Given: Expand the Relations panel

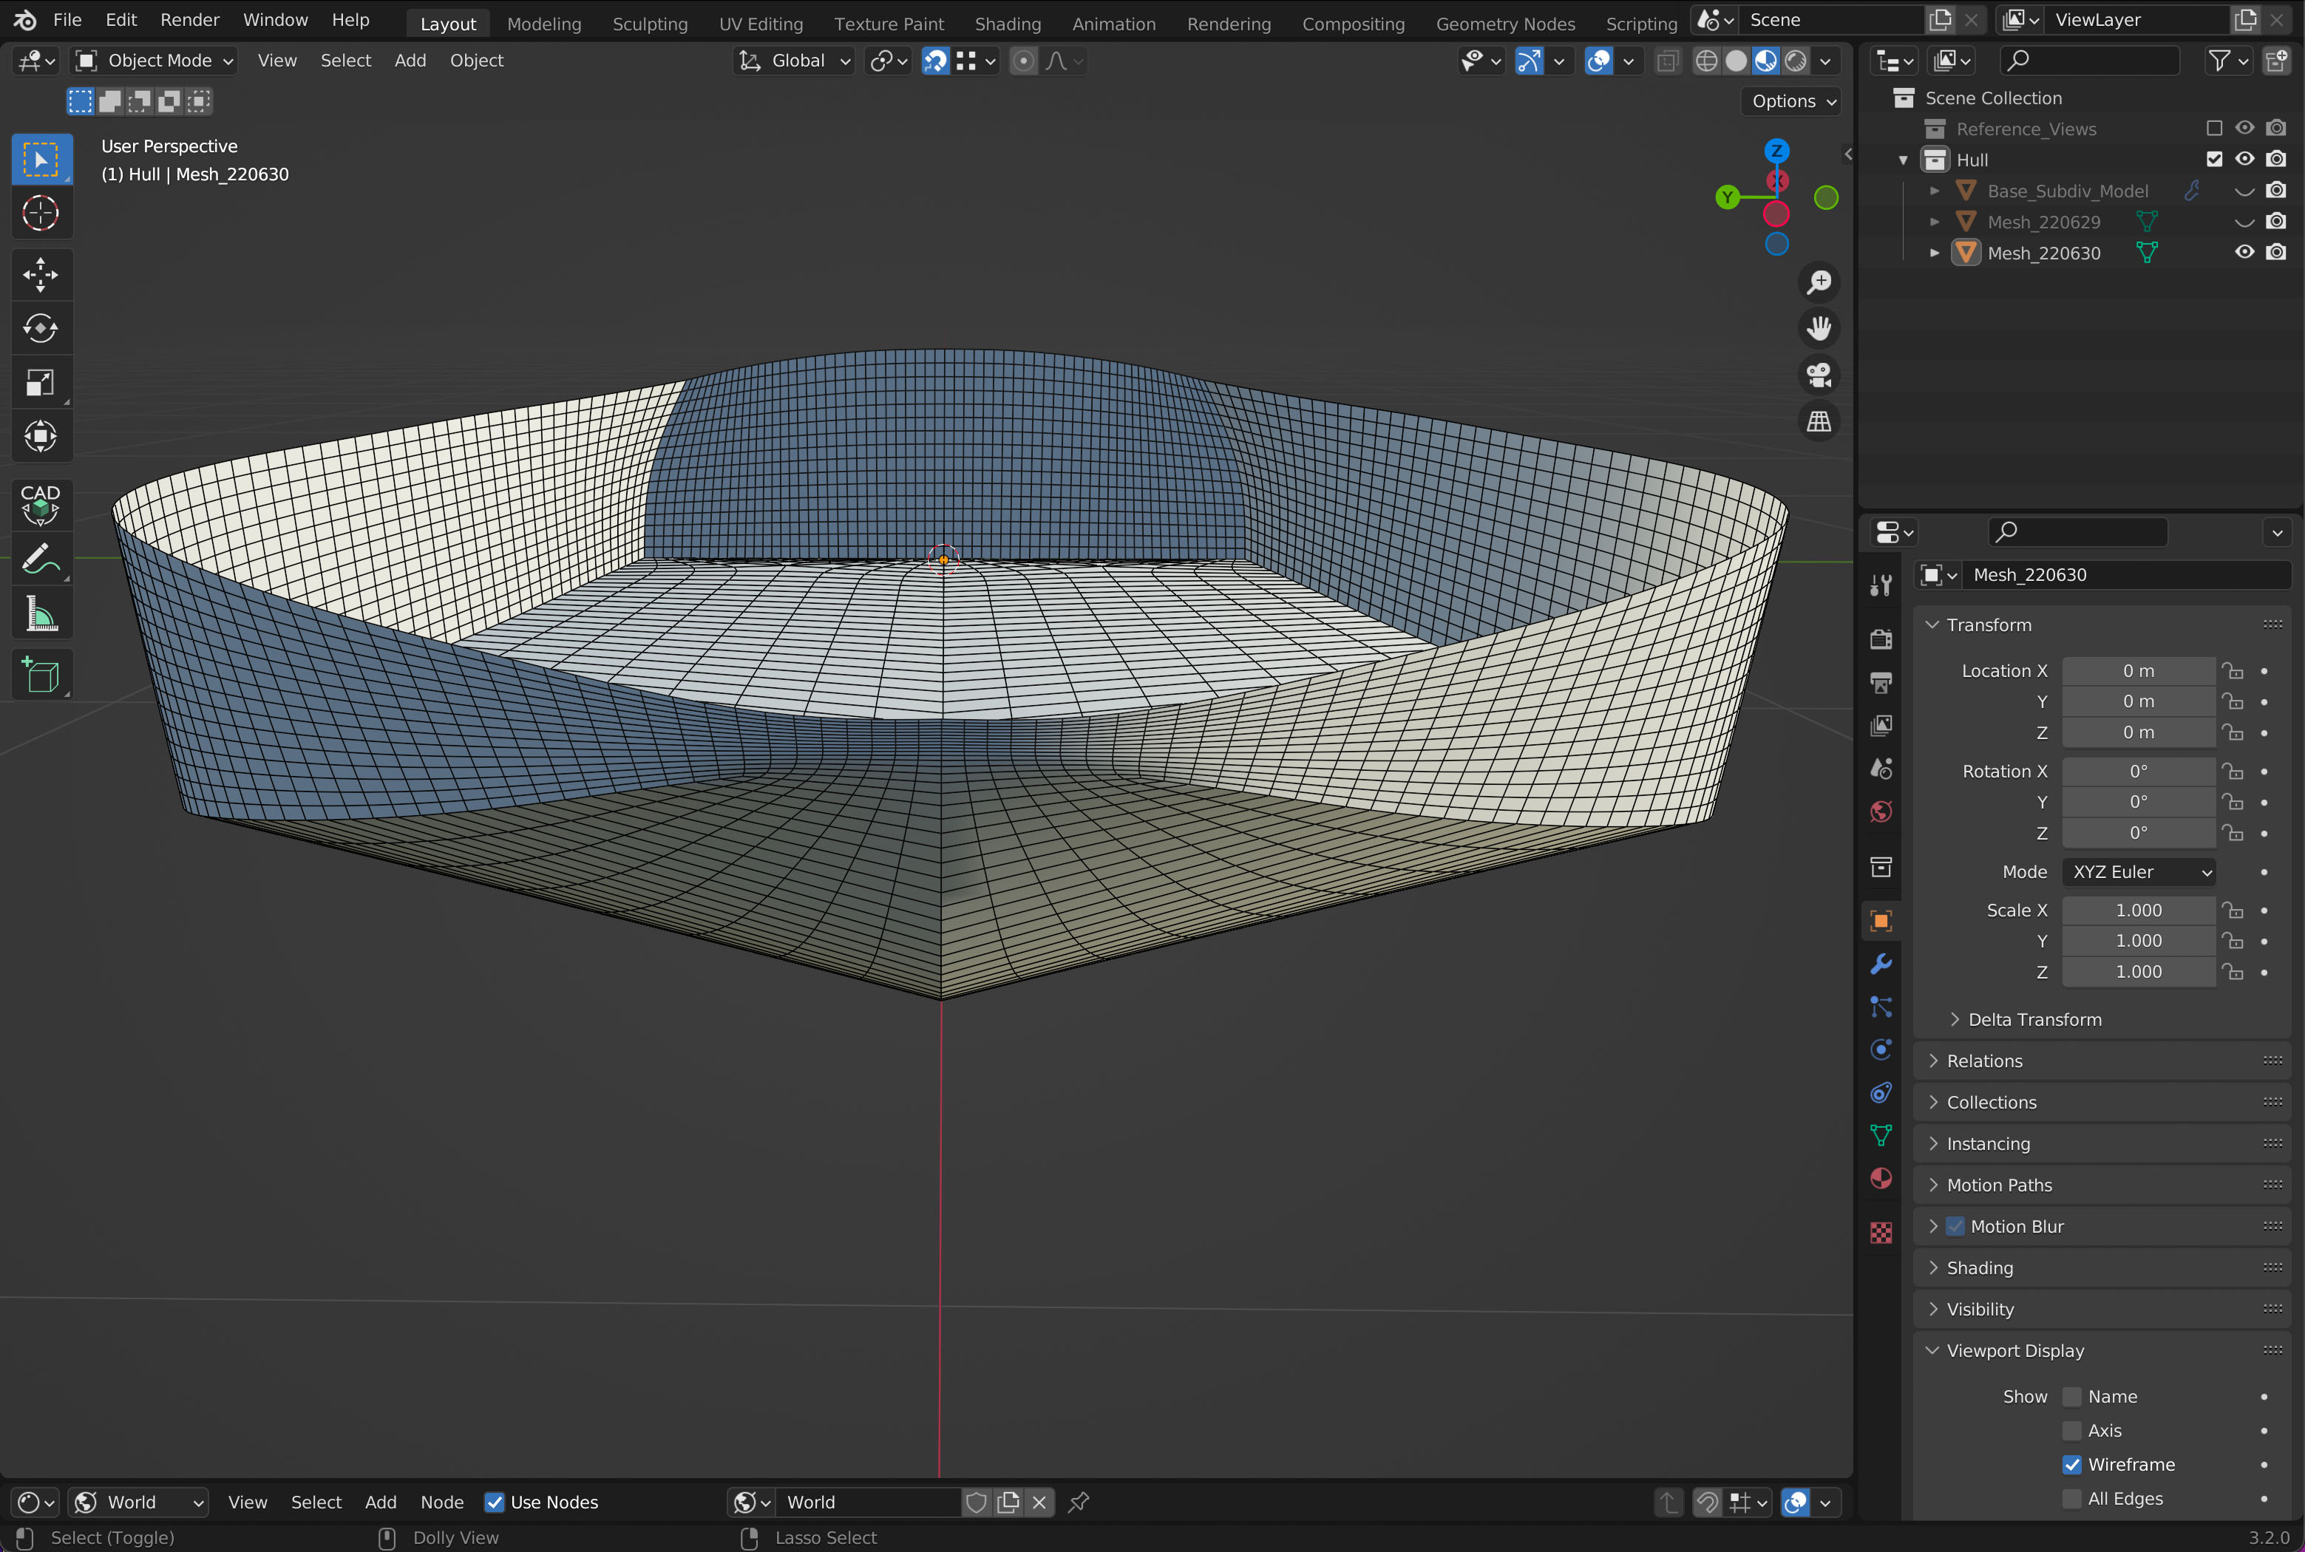Looking at the screenshot, I should 1984,1061.
